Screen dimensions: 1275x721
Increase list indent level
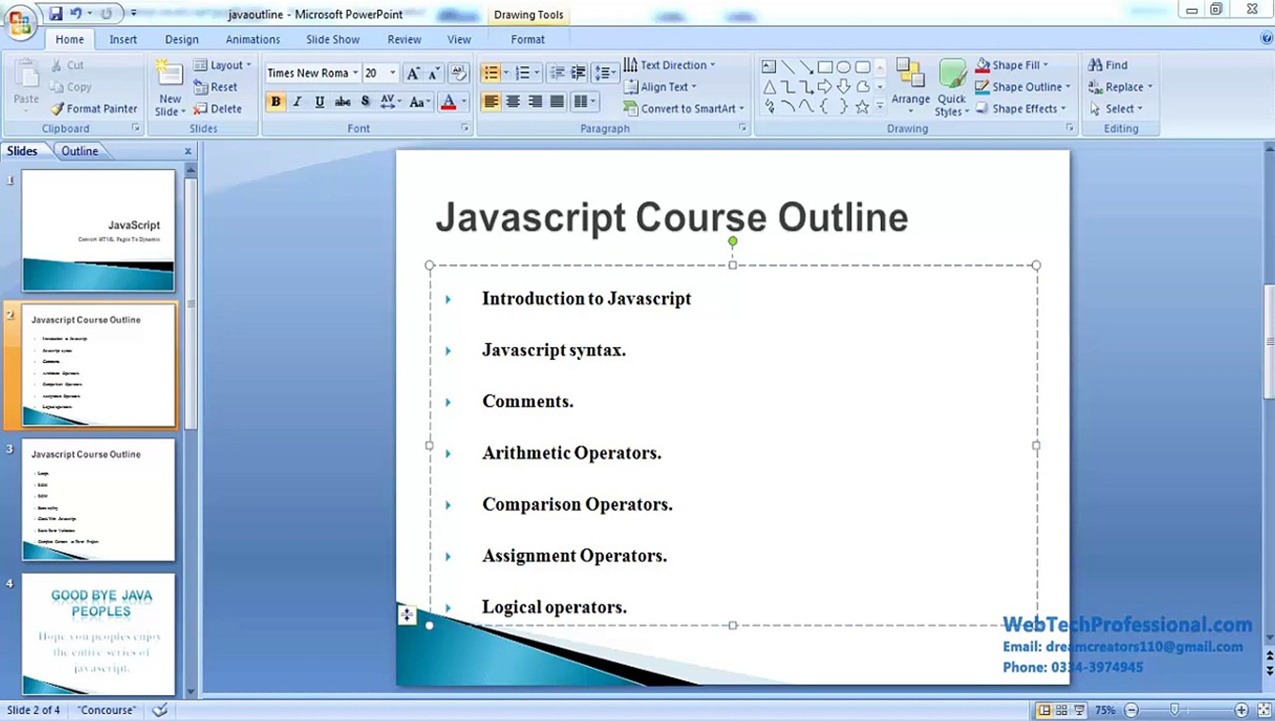point(579,73)
